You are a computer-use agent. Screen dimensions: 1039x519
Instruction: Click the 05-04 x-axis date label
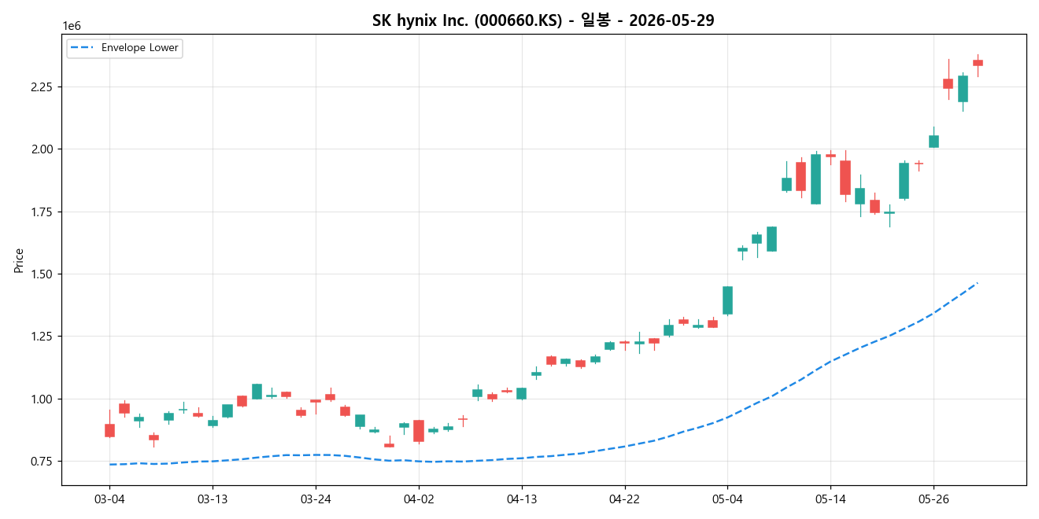pos(727,499)
